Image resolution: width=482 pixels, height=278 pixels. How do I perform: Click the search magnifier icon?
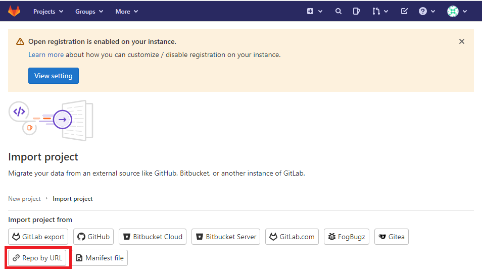[x=339, y=12]
